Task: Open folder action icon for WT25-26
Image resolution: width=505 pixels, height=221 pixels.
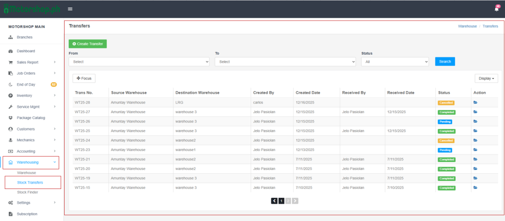Action: click(475, 122)
